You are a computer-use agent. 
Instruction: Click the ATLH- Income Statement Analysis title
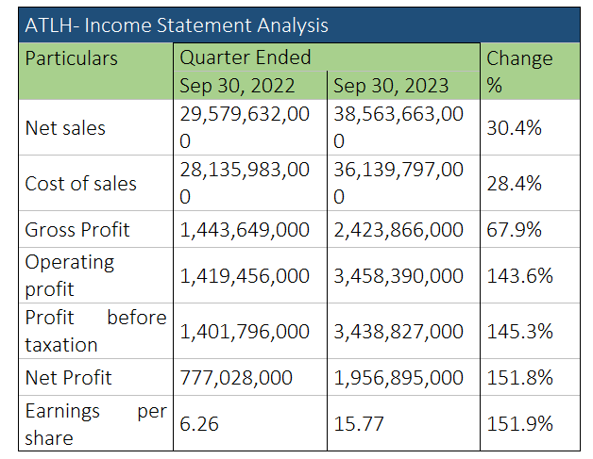click(x=177, y=25)
